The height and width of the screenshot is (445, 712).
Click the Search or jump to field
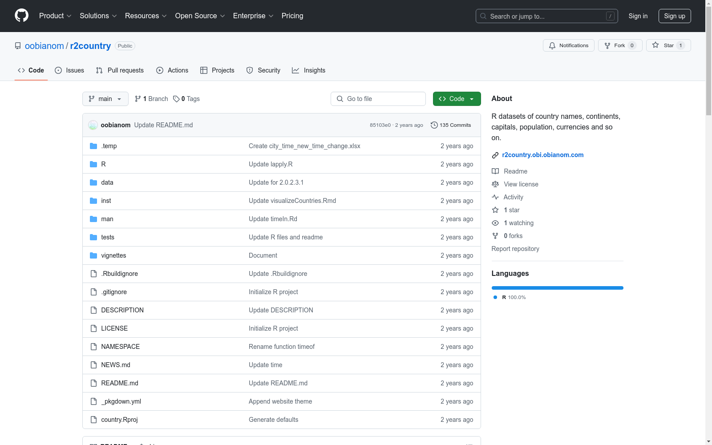pyautogui.click(x=547, y=16)
